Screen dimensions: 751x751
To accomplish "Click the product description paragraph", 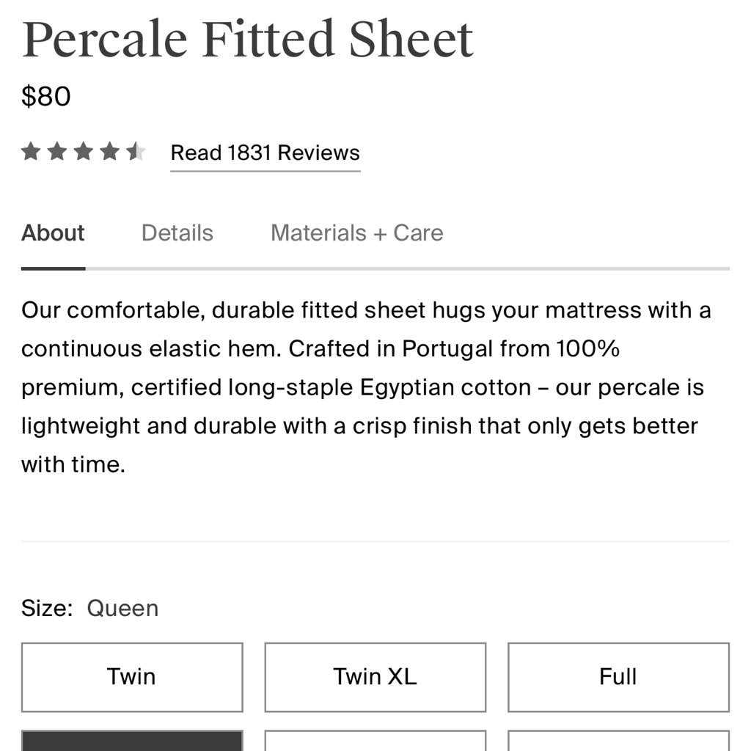I will click(367, 387).
